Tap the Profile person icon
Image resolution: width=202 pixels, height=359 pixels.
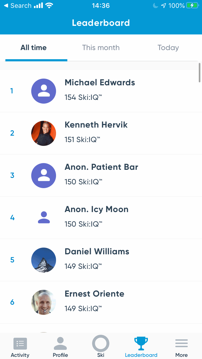tap(60, 344)
